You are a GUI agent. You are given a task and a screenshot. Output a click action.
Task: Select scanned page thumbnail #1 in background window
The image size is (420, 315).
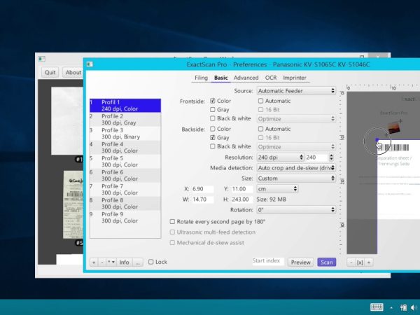click(67, 120)
